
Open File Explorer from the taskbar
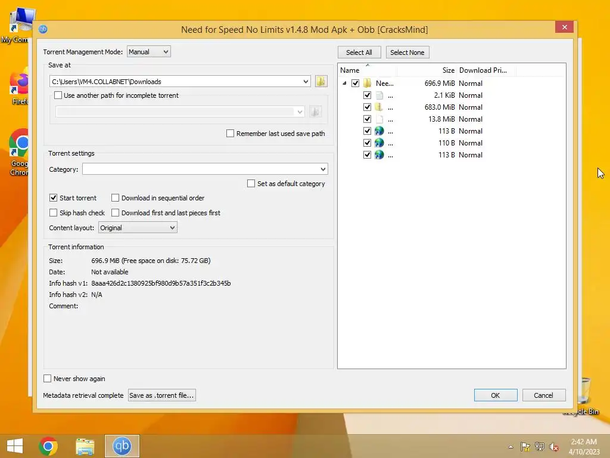click(85, 446)
